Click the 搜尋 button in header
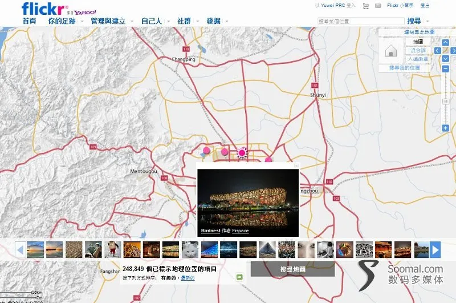Screen dimensions: 456x303 click(414, 21)
